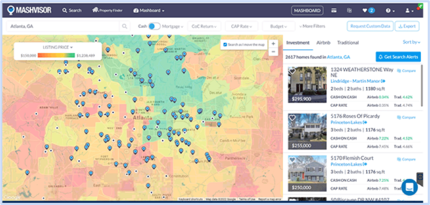The height and width of the screenshot is (205, 430).
Task: Toggle the Cash/Mortgage switch
Action: (154, 26)
